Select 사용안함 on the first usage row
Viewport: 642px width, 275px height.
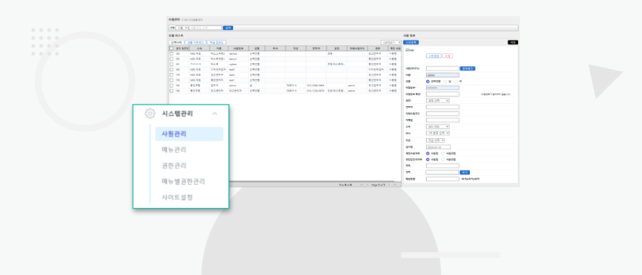click(x=443, y=153)
